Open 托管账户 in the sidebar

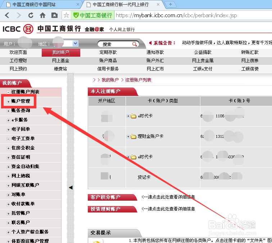(x=21, y=213)
